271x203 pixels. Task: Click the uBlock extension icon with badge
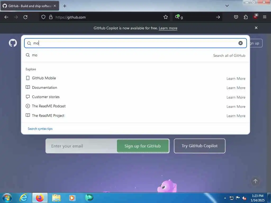(x=255, y=17)
